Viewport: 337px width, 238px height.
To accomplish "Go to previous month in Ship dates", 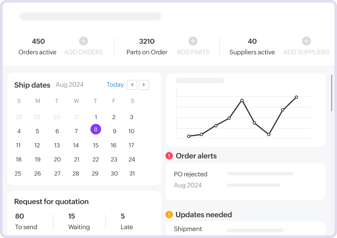I will (132, 85).
